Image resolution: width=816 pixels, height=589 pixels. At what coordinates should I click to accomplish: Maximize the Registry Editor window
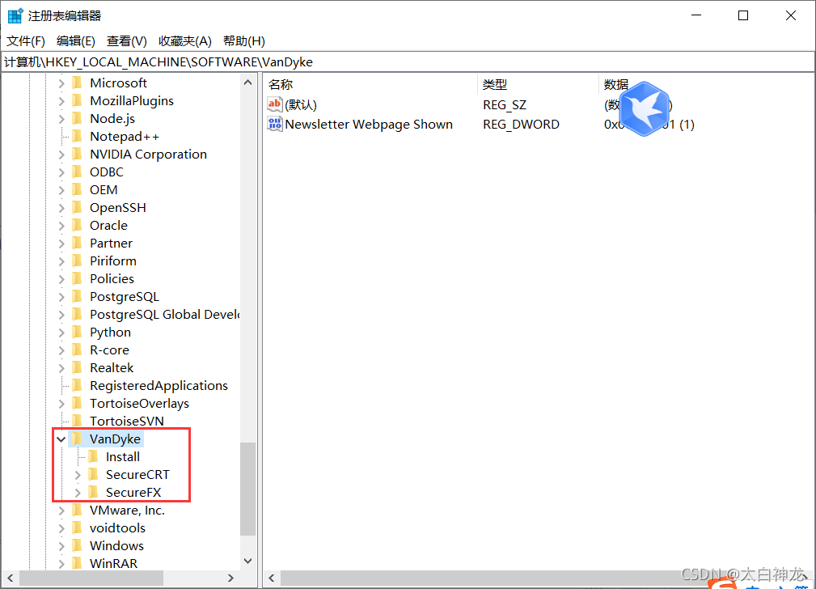coord(743,15)
